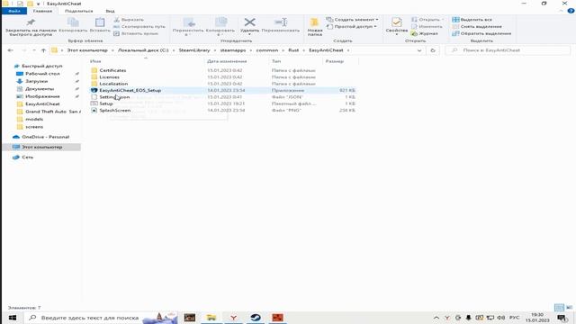
Task: Expand the Easy access dropdown
Action: 351,26
